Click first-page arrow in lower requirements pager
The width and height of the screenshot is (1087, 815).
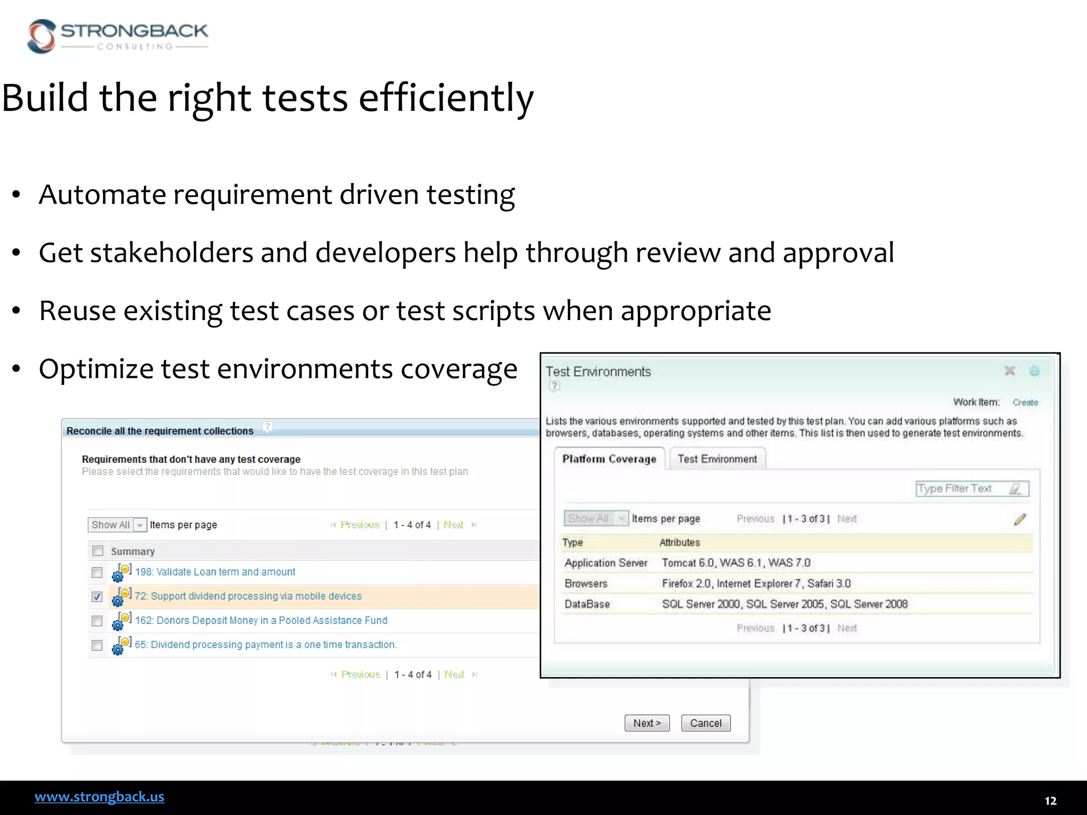pos(333,674)
